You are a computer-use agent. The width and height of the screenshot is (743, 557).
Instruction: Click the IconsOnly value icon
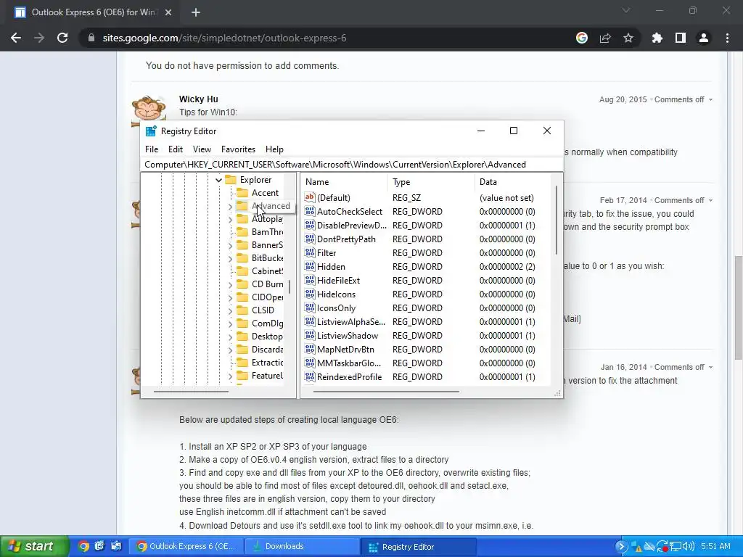point(309,308)
